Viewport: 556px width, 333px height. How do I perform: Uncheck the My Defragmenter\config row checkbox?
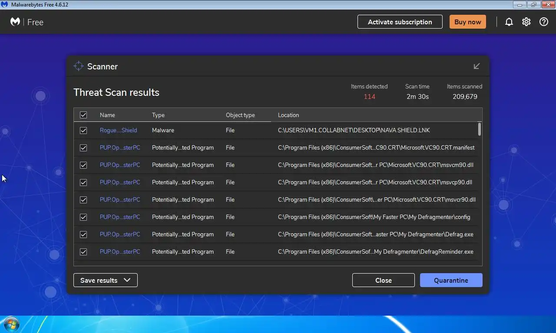pyautogui.click(x=83, y=217)
